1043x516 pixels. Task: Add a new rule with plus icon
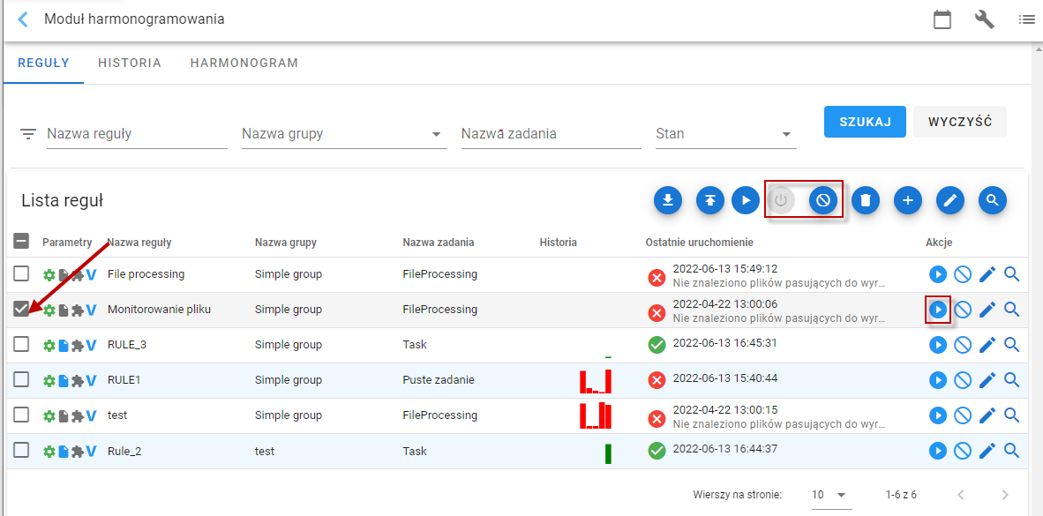coord(908,200)
